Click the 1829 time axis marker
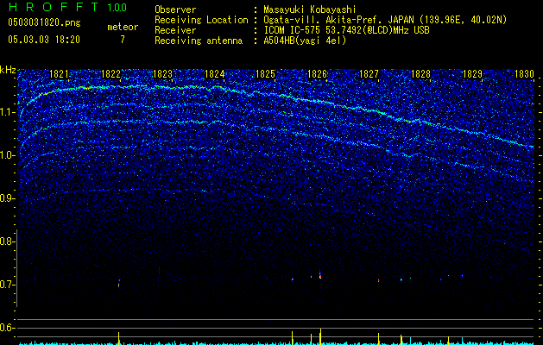 pyautogui.click(x=472, y=74)
